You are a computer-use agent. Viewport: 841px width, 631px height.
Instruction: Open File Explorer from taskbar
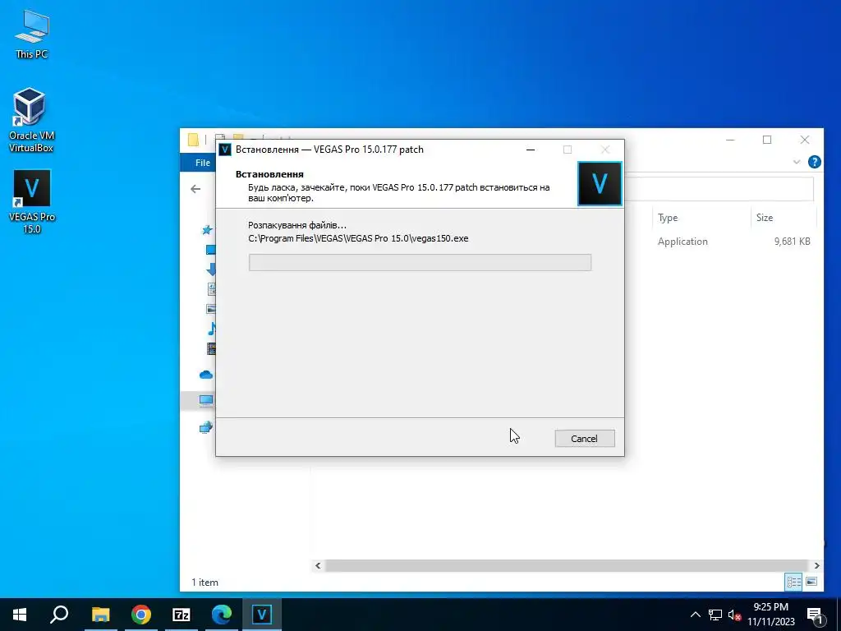(x=100, y=615)
